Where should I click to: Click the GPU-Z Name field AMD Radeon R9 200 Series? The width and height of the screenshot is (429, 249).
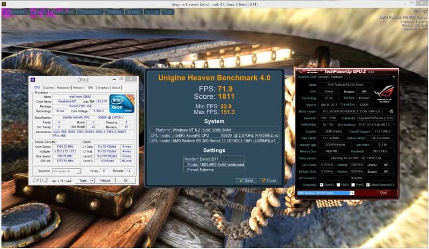345,85
